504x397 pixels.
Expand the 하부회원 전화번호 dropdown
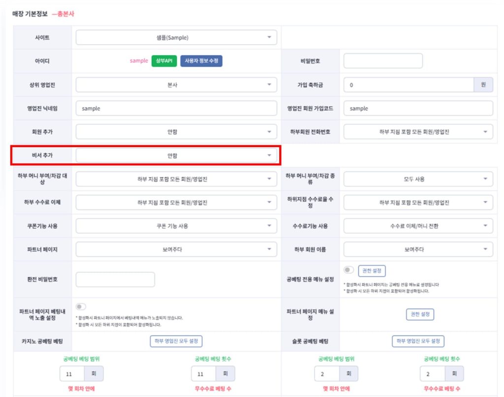(x=418, y=132)
